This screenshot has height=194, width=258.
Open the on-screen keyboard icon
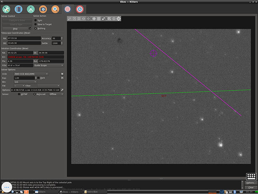pos(252,177)
